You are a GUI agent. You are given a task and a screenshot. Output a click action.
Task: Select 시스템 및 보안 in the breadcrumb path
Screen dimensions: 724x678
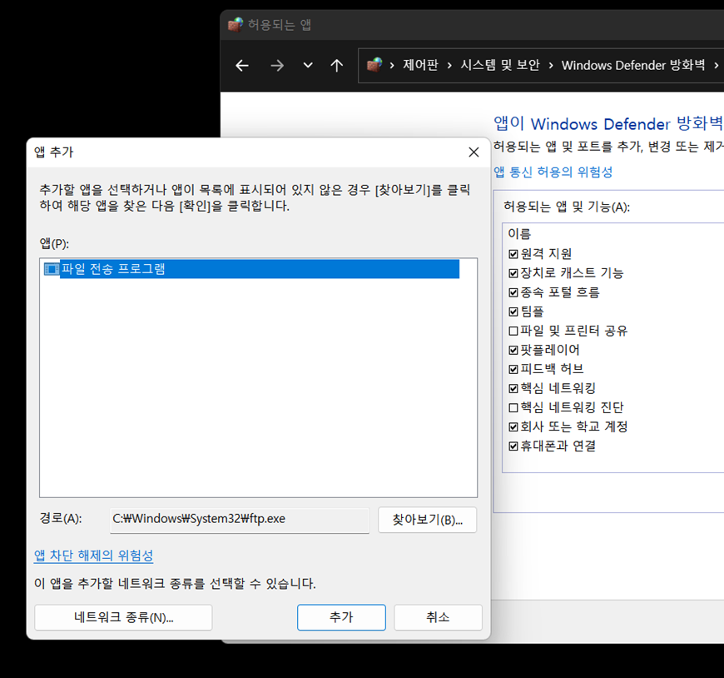[499, 65]
